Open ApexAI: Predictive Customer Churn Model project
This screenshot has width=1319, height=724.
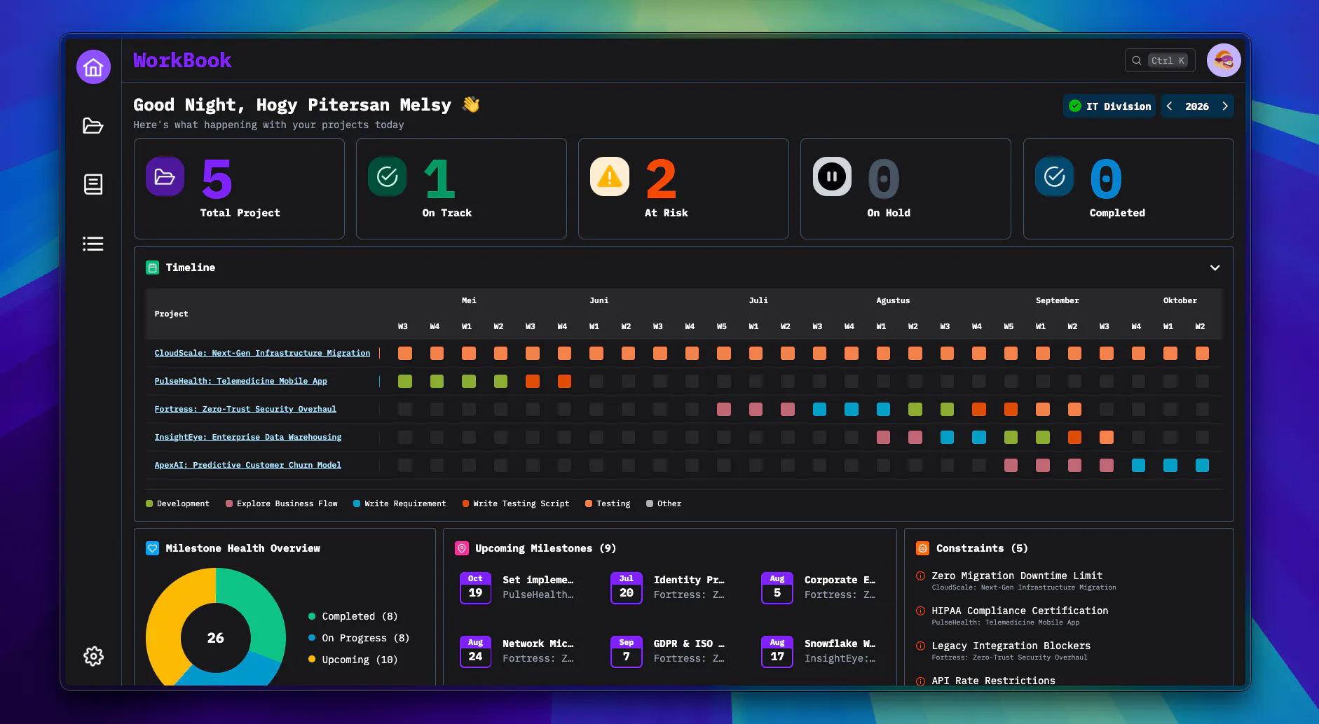(x=248, y=465)
